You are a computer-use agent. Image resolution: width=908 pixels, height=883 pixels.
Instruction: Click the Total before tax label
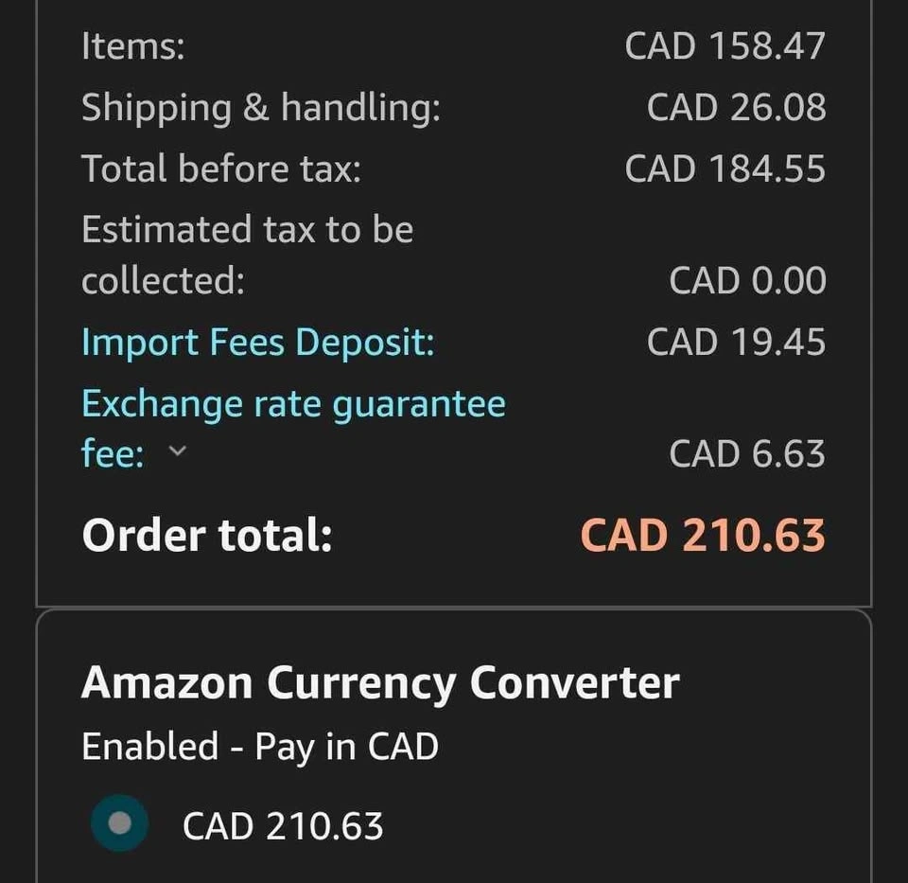[221, 169]
